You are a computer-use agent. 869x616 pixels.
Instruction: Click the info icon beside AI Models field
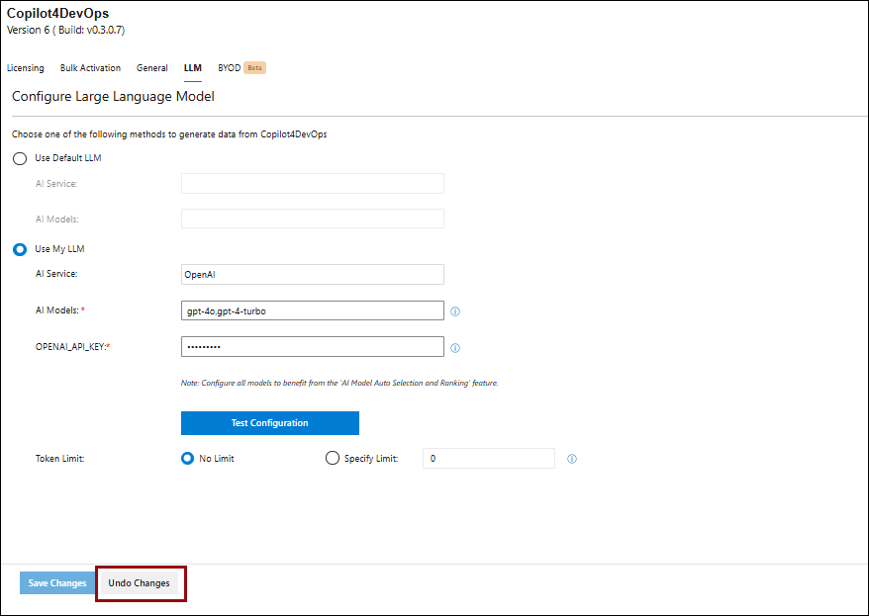[455, 311]
